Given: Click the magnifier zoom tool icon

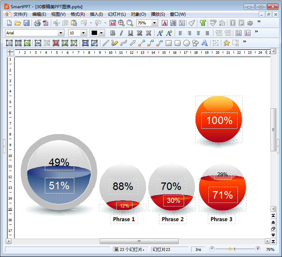Looking at the screenshot, I should tap(130, 23).
